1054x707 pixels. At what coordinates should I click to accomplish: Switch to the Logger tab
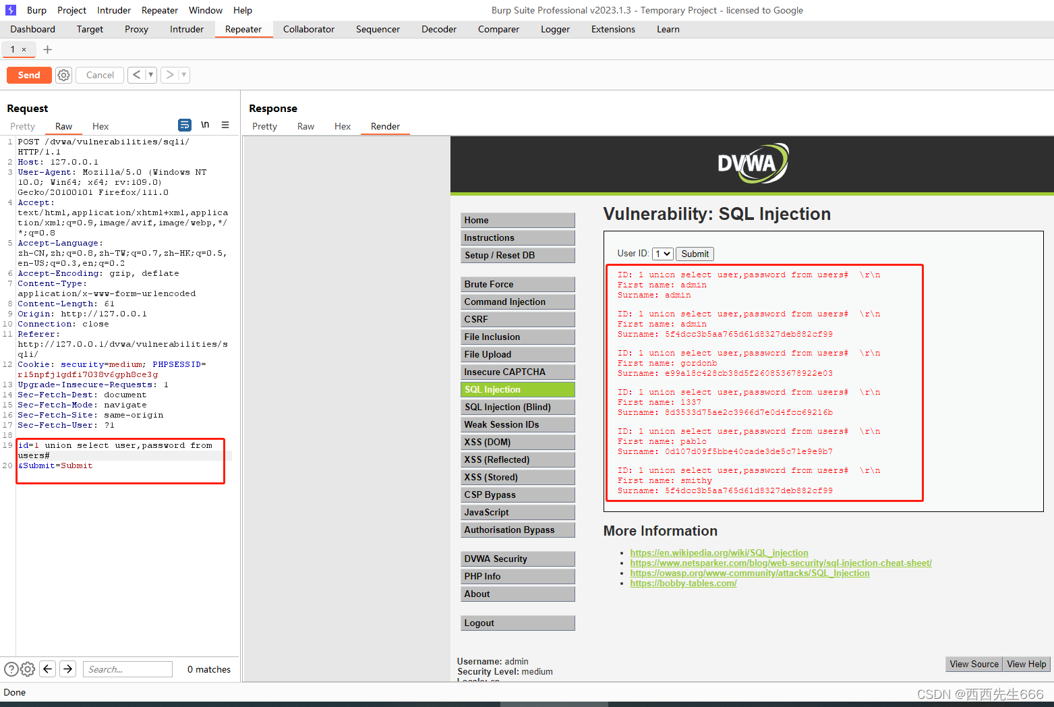(555, 29)
